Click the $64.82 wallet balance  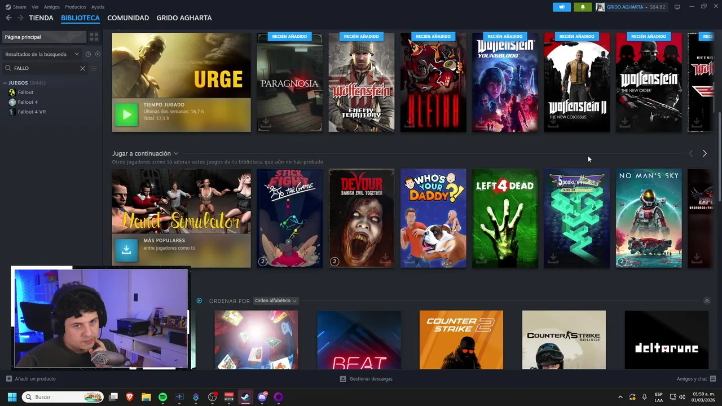point(658,7)
